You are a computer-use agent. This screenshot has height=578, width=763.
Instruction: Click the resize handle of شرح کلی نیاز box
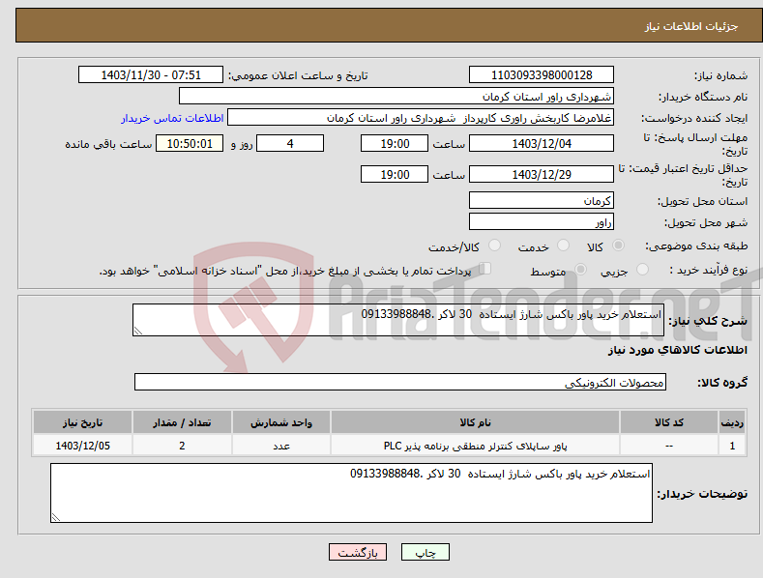[x=138, y=331]
